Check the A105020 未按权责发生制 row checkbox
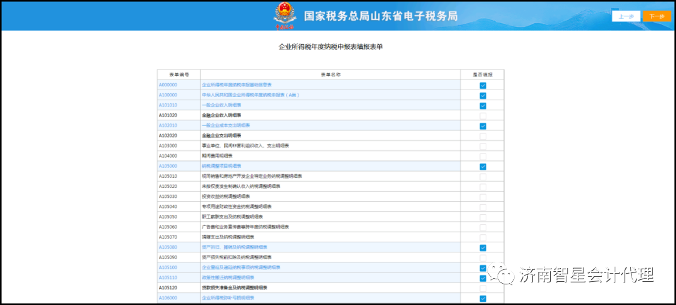This screenshot has width=676, height=305. [x=483, y=187]
